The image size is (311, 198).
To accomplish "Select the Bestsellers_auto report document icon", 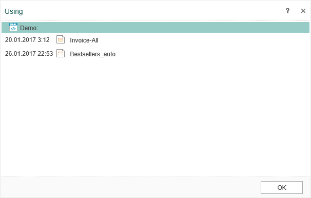I will click(61, 53).
